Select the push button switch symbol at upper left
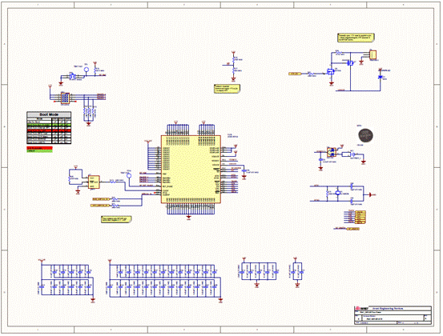443x336 pixels. point(72,76)
